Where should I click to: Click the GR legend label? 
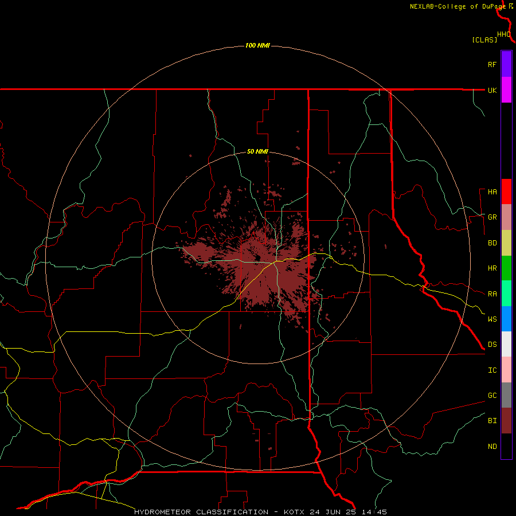click(492, 217)
